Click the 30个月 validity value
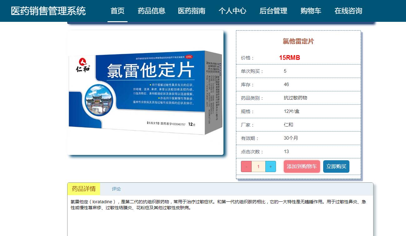The width and height of the screenshot is (406, 236). coord(291,138)
